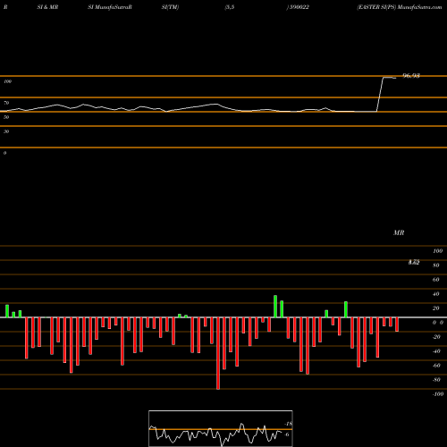Click the MR label above histogram
Screen dimensions: 447x447
[399, 232]
